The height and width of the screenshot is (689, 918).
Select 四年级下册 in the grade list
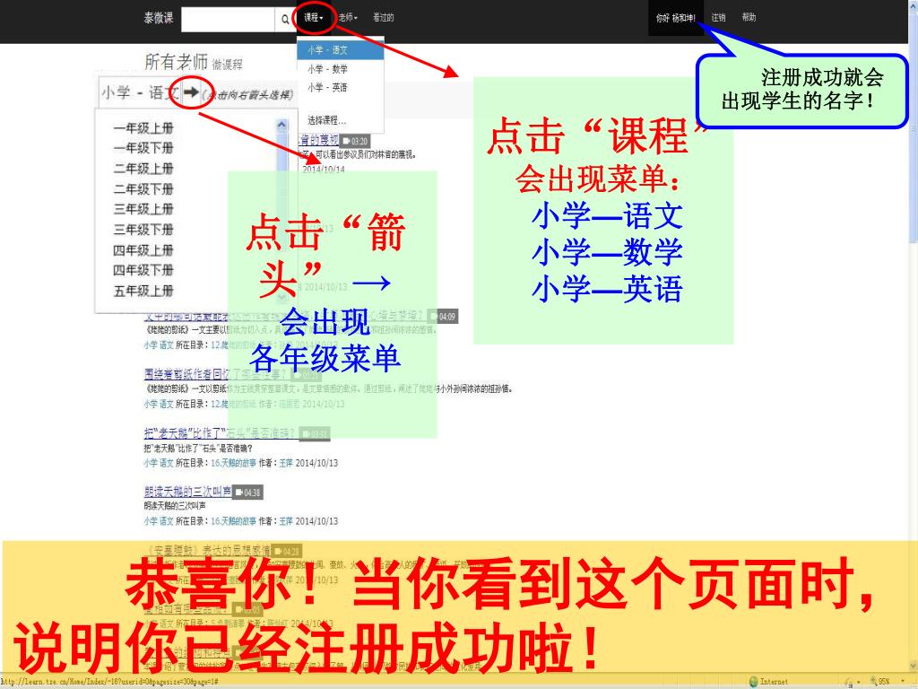tap(143, 270)
